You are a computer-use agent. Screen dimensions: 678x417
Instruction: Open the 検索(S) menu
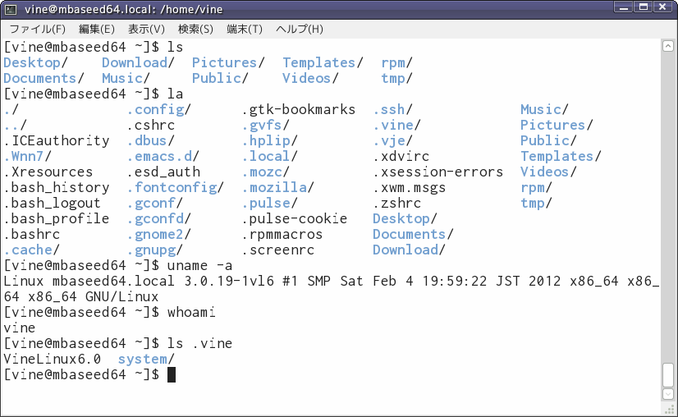[196, 29]
